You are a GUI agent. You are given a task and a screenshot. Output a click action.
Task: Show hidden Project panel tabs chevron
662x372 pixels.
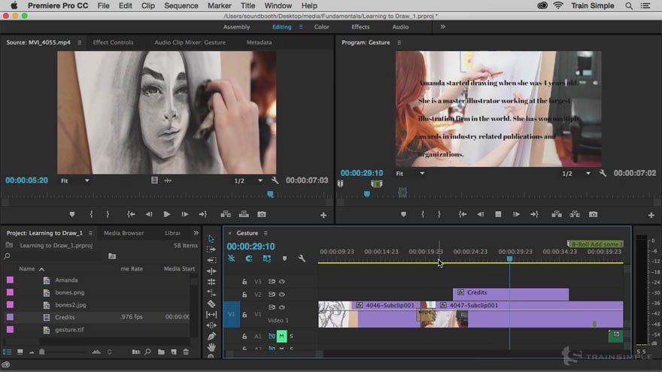click(x=196, y=233)
